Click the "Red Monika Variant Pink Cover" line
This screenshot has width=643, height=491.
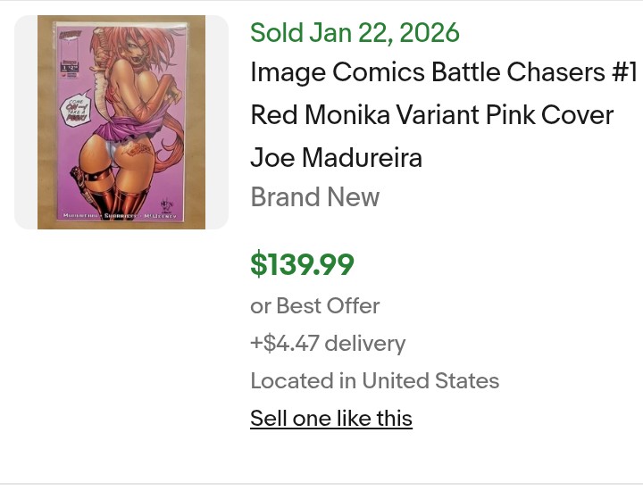[x=431, y=115]
